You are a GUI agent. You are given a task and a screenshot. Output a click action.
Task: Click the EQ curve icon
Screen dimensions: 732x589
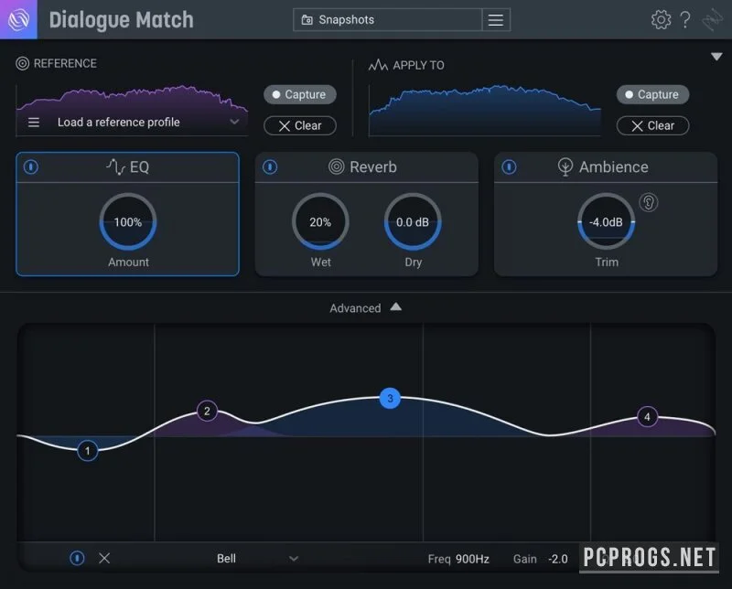[x=115, y=166]
